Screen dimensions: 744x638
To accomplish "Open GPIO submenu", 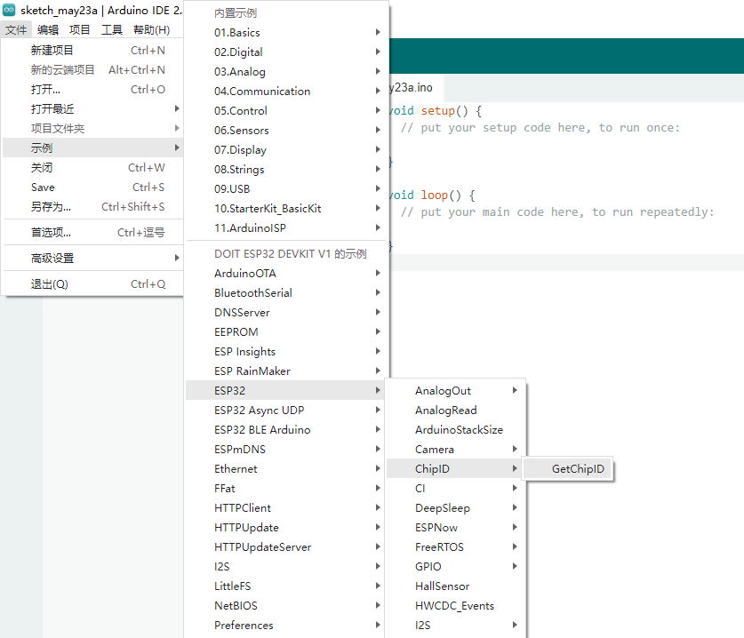I will tap(455, 566).
